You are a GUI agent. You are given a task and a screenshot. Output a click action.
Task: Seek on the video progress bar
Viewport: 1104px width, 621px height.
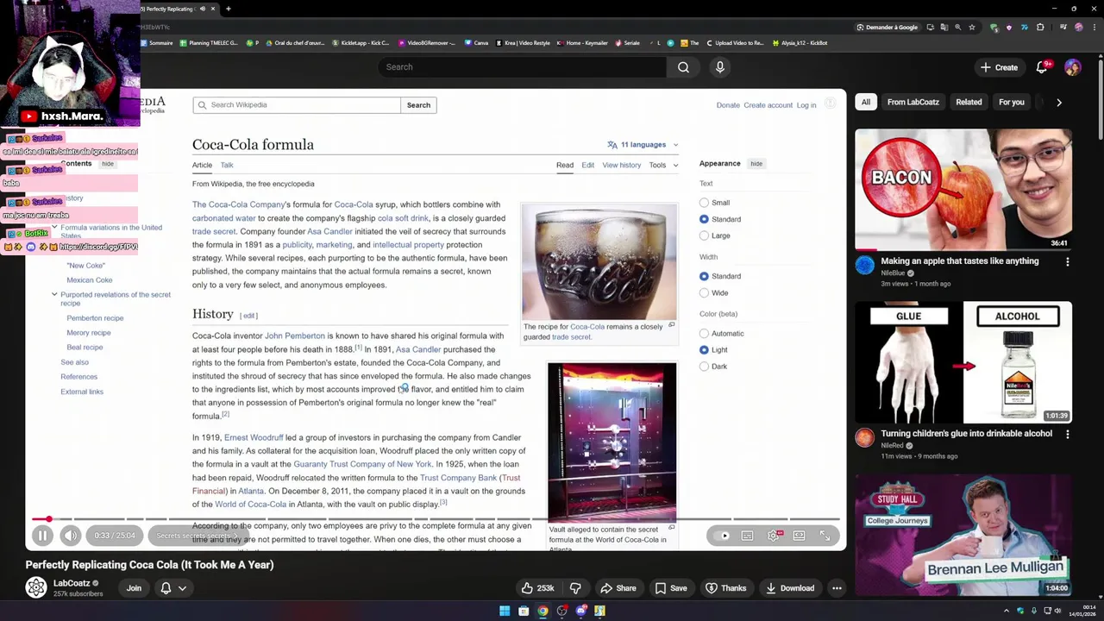(x=436, y=519)
